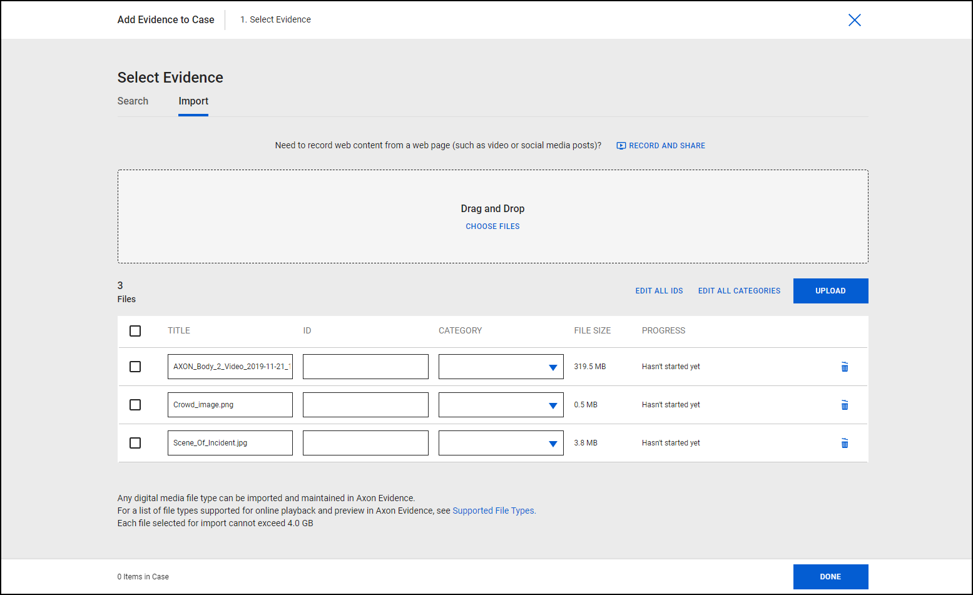Open the Supported File Types link
Image resolution: width=973 pixels, height=595 pixels.
[x=493, y=510]
